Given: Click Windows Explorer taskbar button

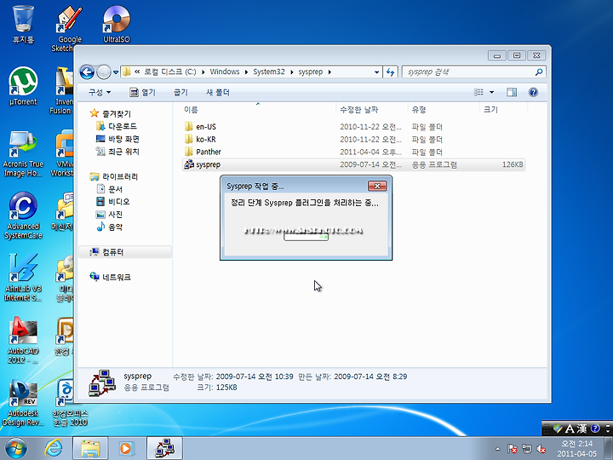Looking at the screenshot, I should [90, 448].
